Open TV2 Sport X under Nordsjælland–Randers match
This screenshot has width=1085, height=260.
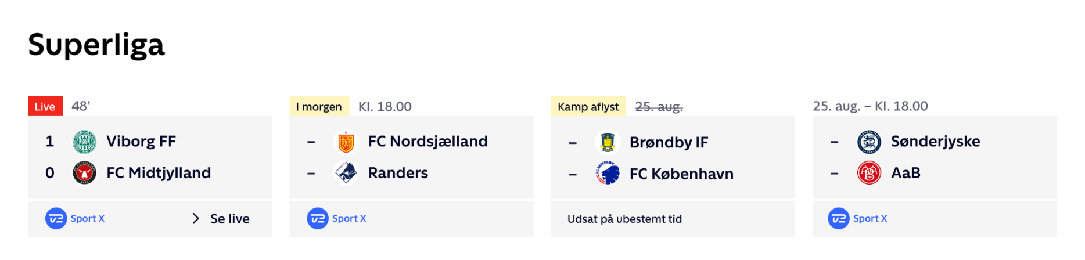point(336,219)
